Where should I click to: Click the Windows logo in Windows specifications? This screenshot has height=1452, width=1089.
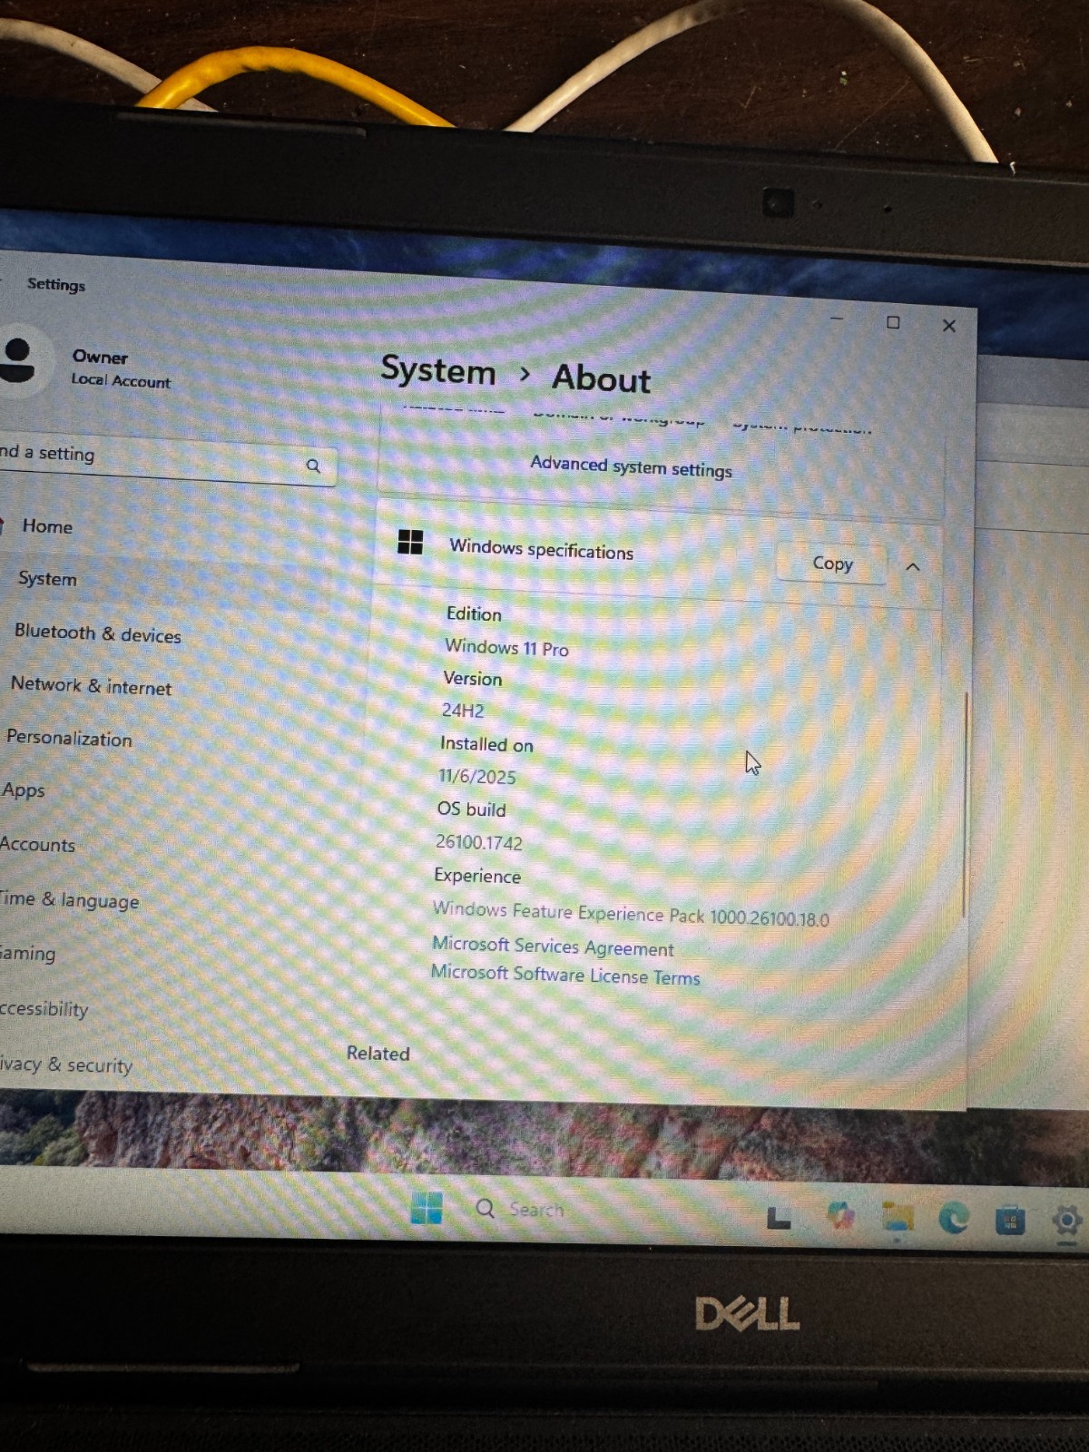[410, 543]
